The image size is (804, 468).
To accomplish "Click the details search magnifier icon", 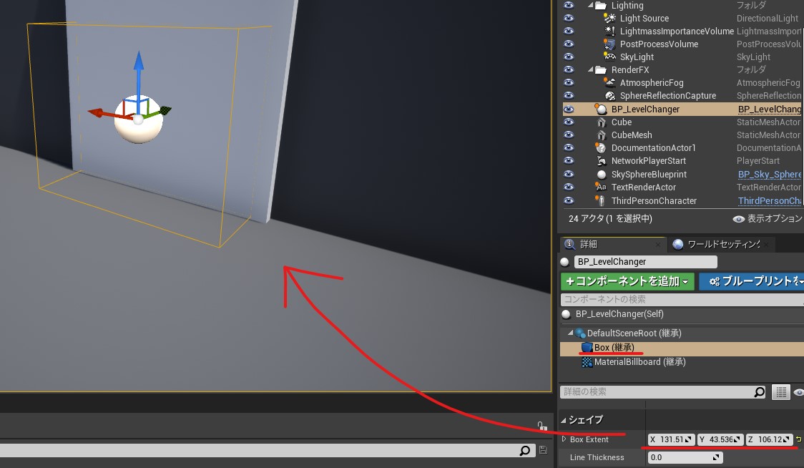I will [x=760, y=392].
